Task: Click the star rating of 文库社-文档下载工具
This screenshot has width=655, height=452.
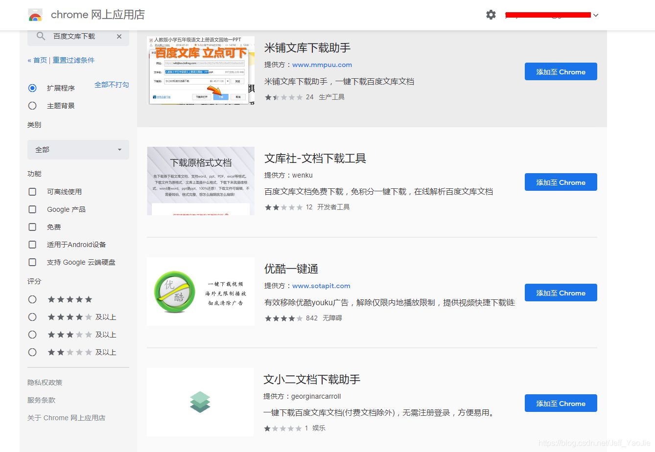Action: pos(284,207)
